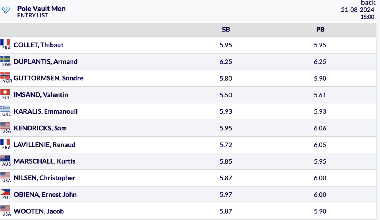Select OBIENA's 5.97 season best
The width and height of the screenshot is (380, 220).
(x=226, y=194)
